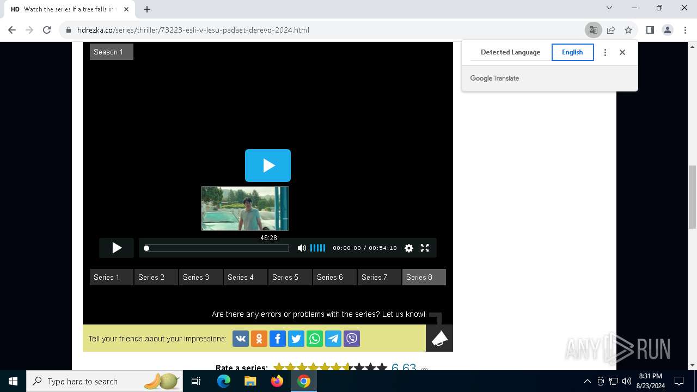The width and height of the screenshot is (697, 392).
Task: Open taskbar clock and date
Action: coord(650,381)
